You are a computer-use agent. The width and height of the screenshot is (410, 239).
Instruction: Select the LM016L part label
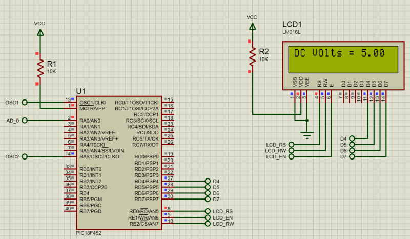(291, 32)
